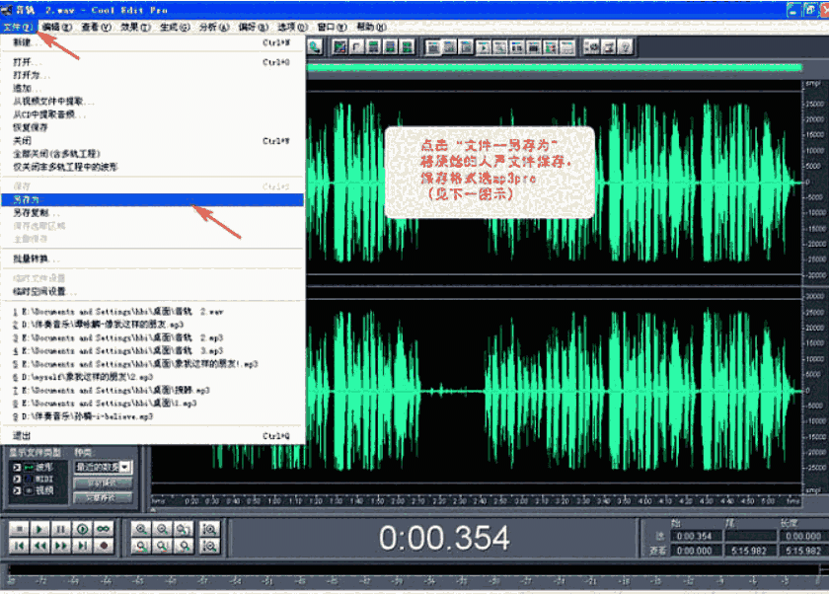This screenshot has height=594, width=829.
Task: Enable the MIDI file type display
Action: (x=28, y=479)
